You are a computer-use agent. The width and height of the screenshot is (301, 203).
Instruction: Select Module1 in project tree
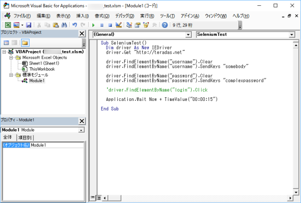point(37,80)
